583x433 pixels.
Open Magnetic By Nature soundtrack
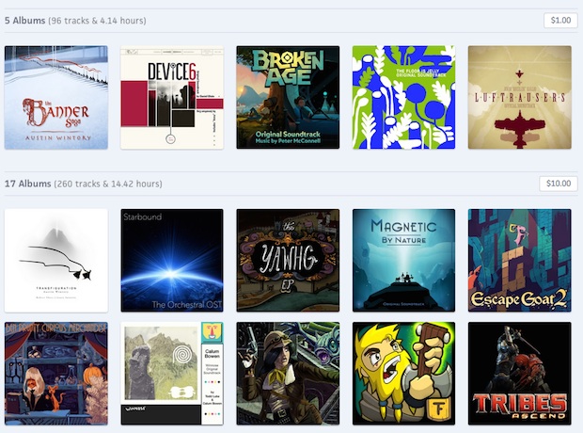coord(403,261)
